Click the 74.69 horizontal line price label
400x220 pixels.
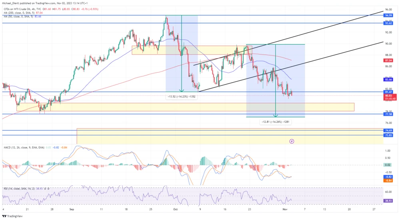pos(388,131)
